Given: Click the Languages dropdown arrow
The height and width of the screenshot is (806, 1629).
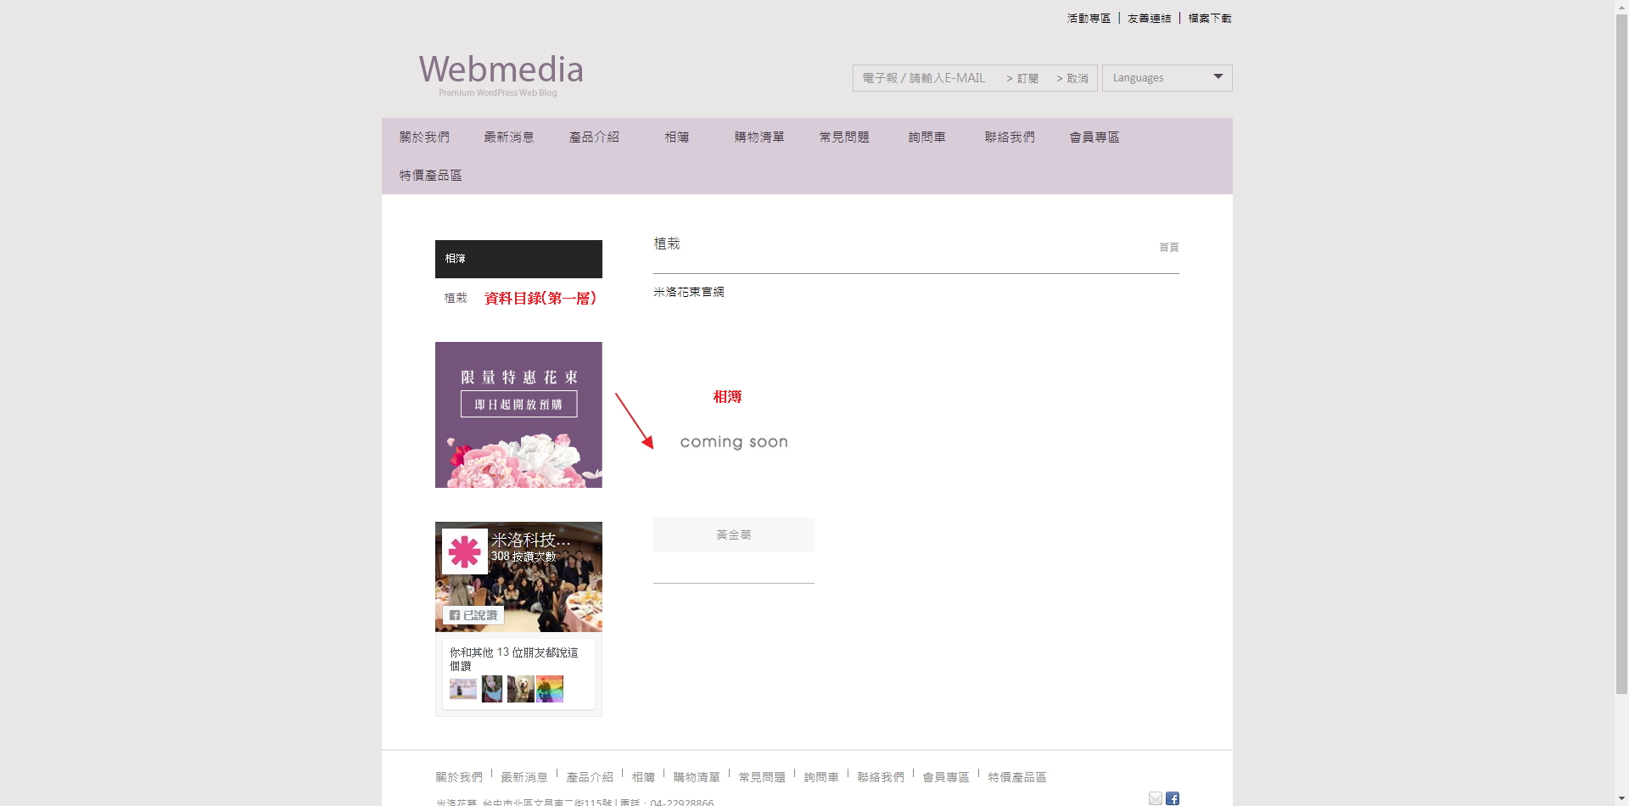Looking at the screenshot, I should point(1218,77).
